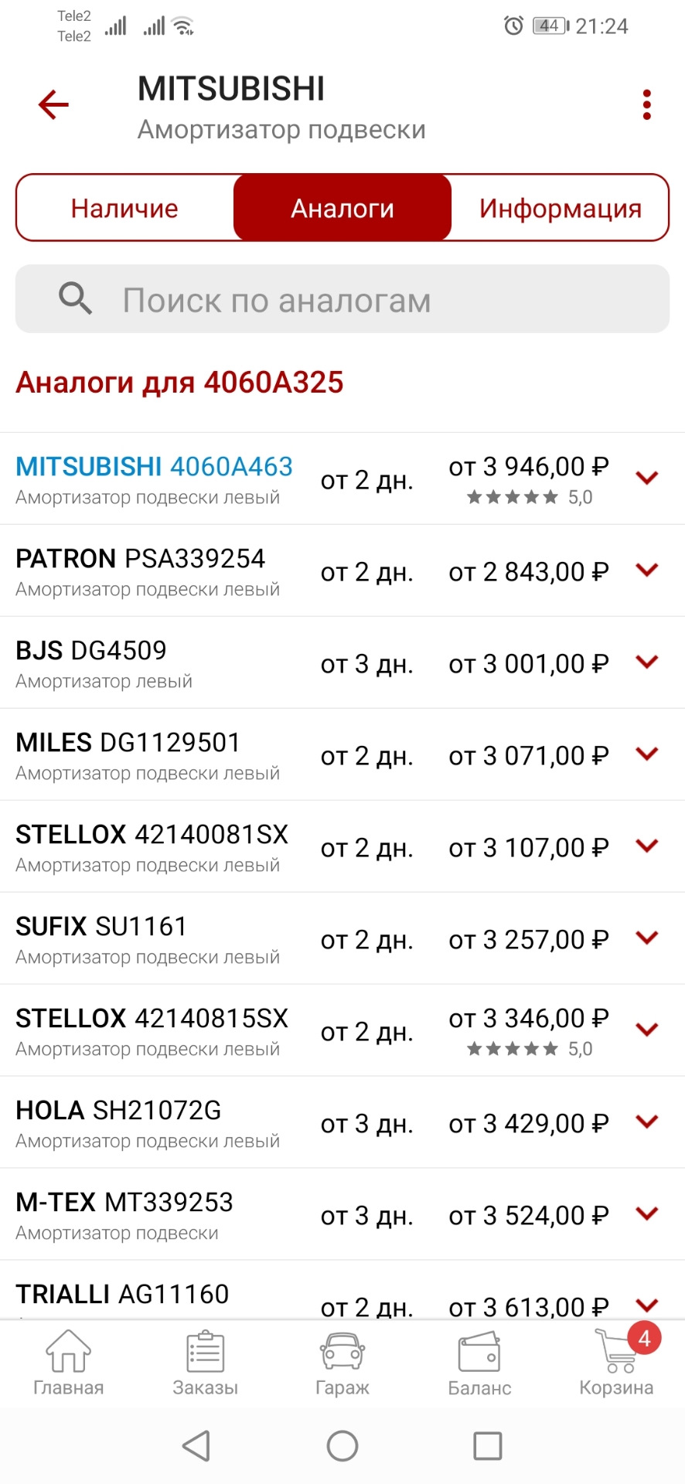Focus the Поиск по аналогам field
This screenshot has height=1484, width=685.
coord(371,300)
